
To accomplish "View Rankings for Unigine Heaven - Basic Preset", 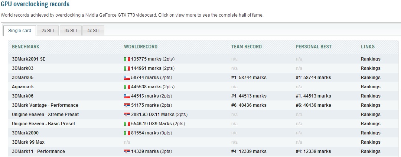I will tap(371, 124).
